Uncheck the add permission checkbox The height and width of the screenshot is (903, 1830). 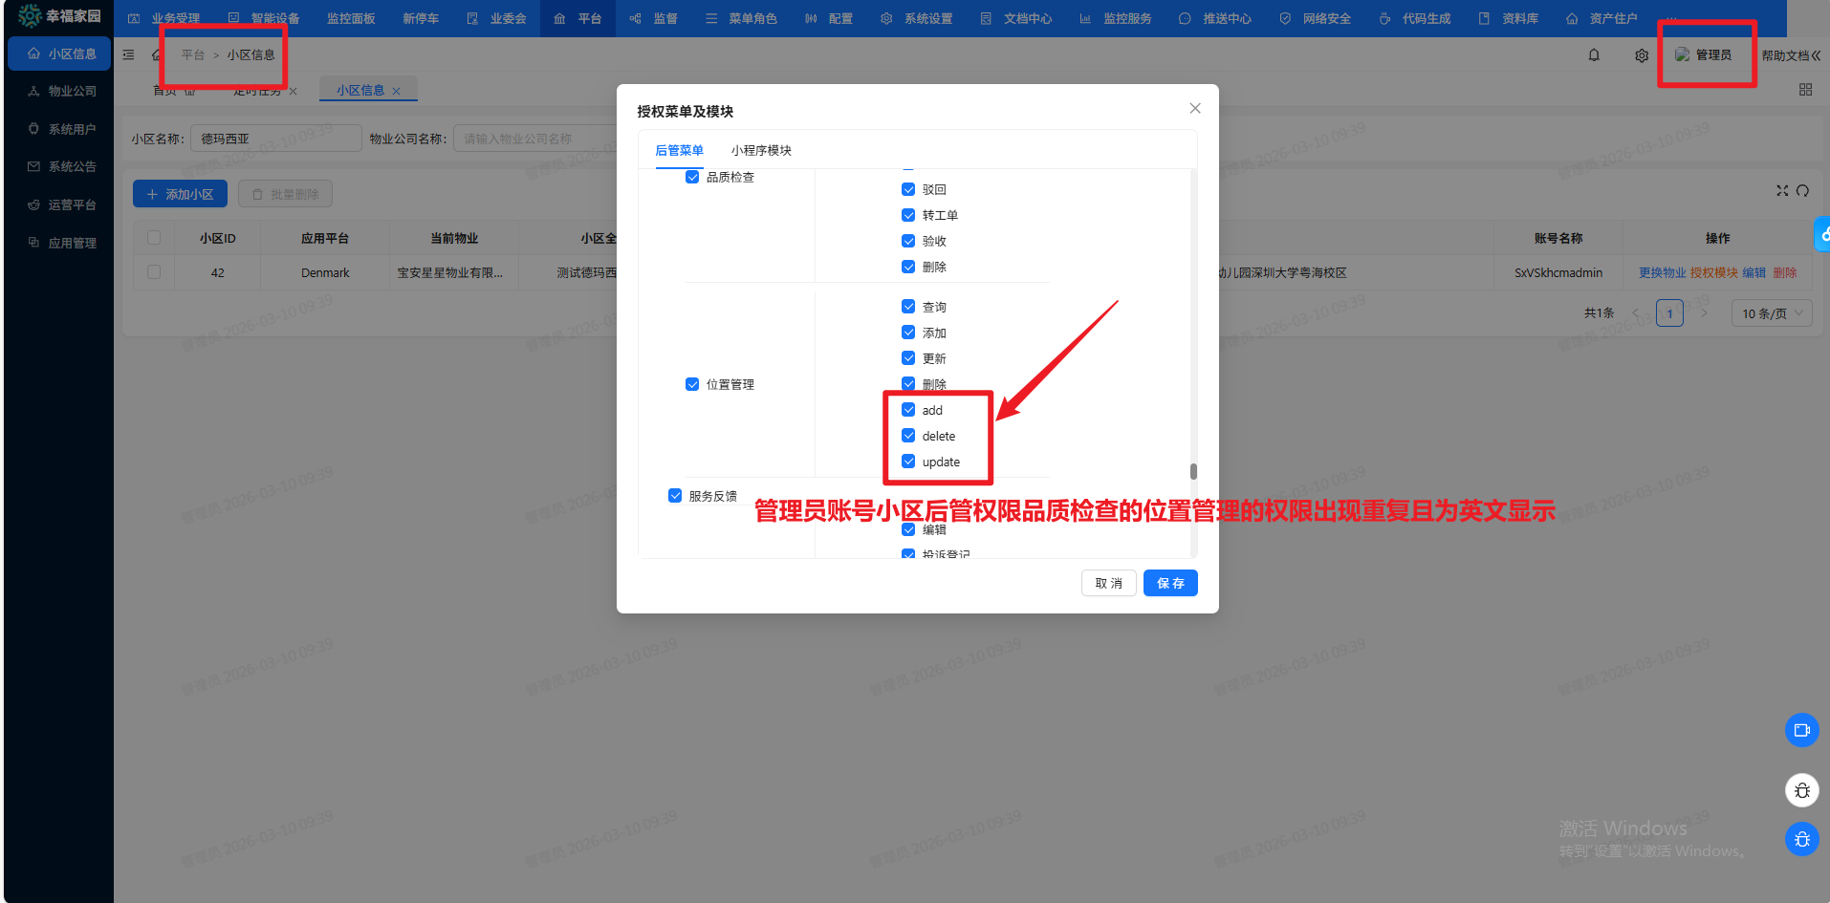click(x=908, y=410)
